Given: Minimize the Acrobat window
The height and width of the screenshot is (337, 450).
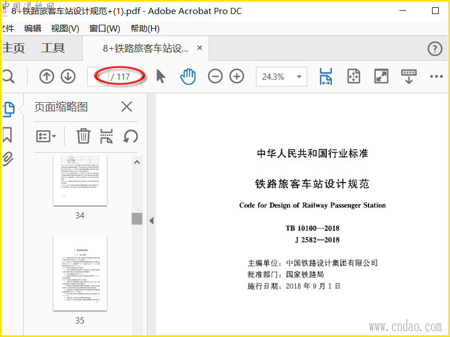Looking at the screenshot, I should (403, 11).
